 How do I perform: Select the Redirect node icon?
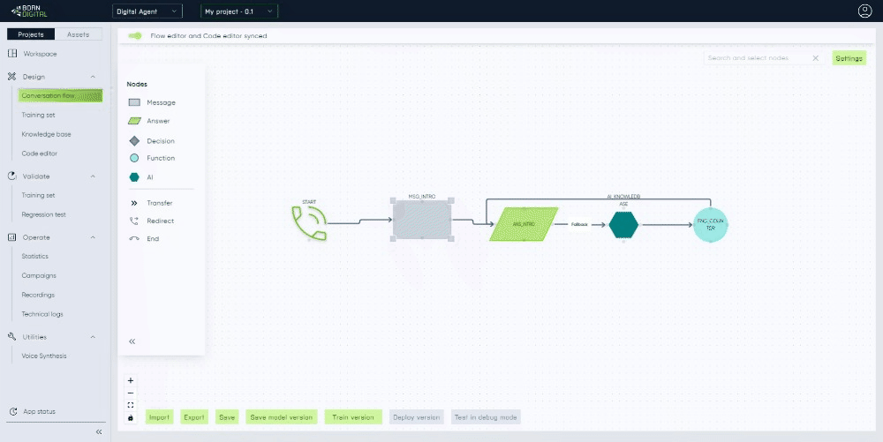pos(134,221)
